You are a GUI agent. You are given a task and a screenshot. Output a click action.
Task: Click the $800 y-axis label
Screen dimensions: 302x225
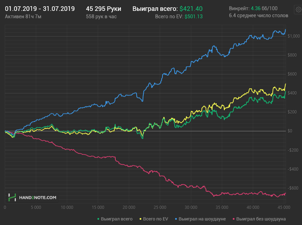click(x=292, y=55)
